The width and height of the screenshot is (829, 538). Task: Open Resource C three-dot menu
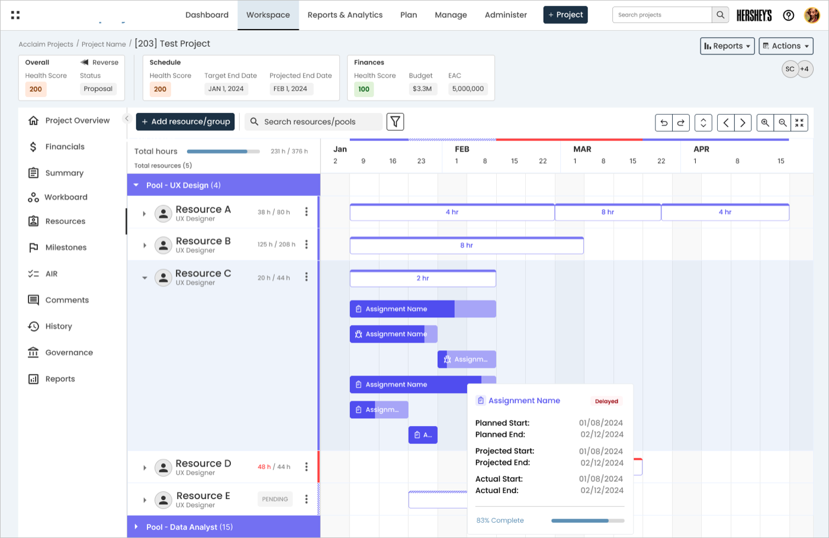click(x=306, y=276)
